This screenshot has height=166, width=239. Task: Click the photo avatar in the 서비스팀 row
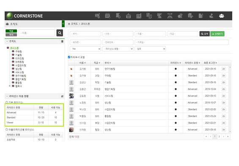[x=71, y=96]
